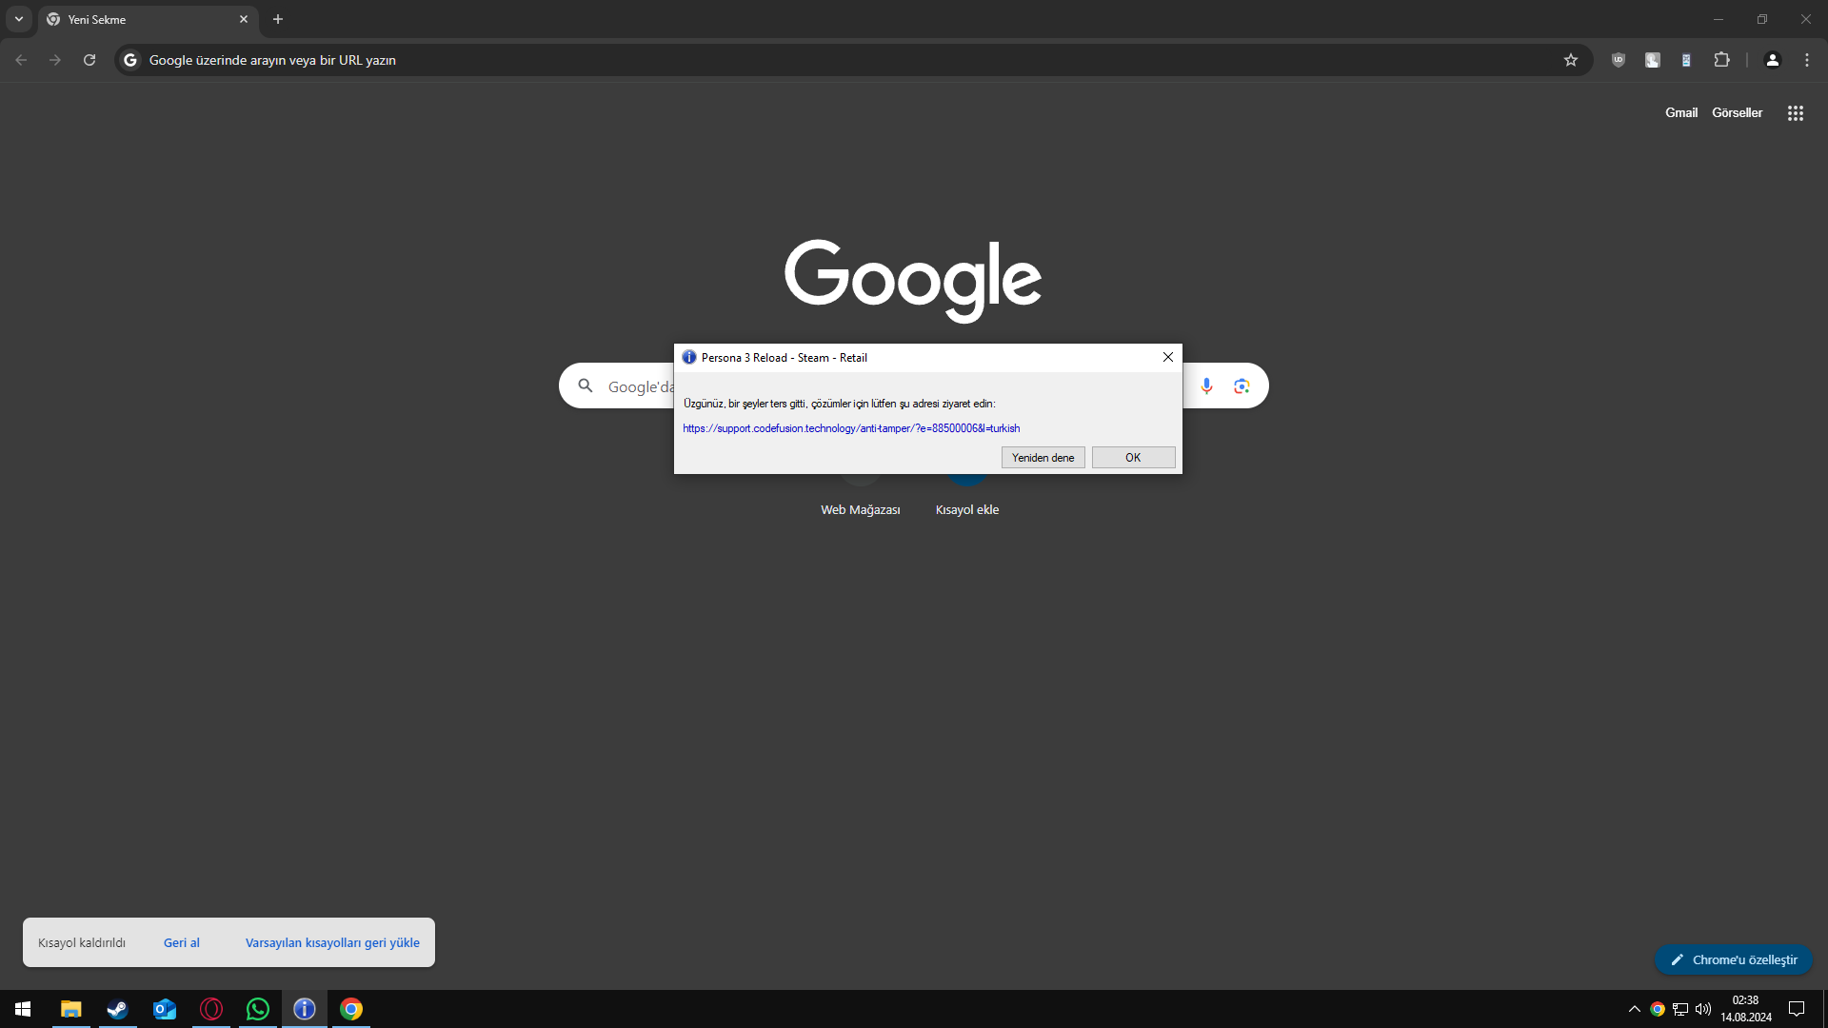1828x1028 pixels.
Task: Open the Extensions puzzle icon
Action: point(1721,60)
